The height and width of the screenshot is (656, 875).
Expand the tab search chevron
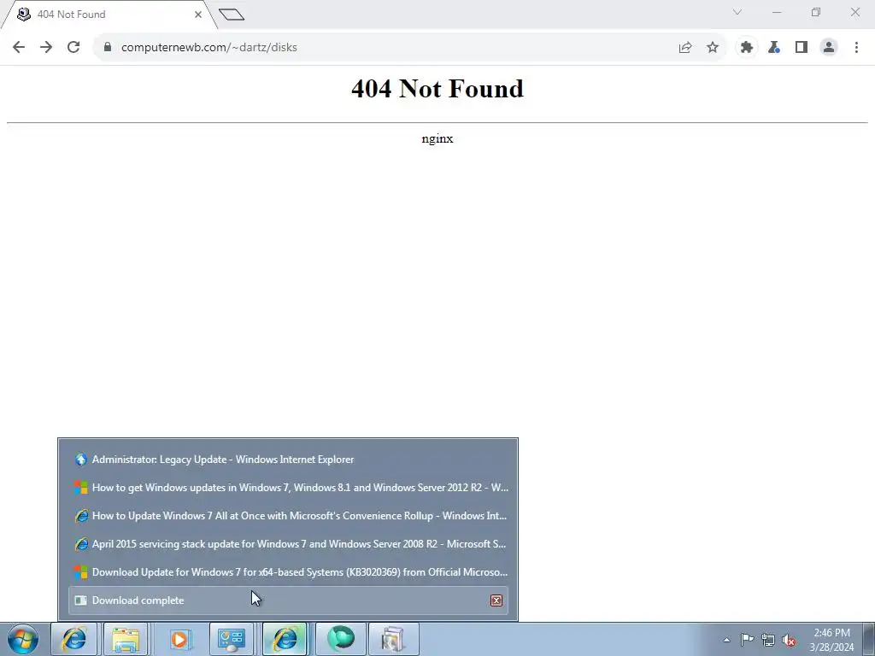click(x=737, y=12)
